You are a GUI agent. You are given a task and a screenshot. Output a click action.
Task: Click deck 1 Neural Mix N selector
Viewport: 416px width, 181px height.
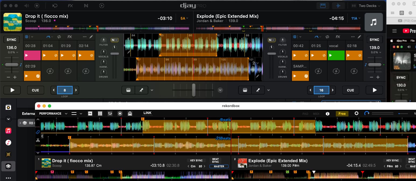[x=115, y=40]
